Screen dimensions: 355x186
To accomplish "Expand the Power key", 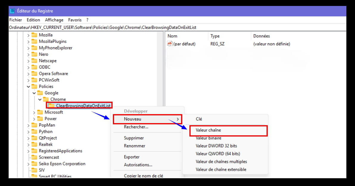I will pyautogui.click(x=34, y=119).
